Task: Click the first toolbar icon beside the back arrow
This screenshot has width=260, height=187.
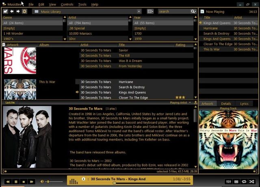Action: tap(5, 11)
